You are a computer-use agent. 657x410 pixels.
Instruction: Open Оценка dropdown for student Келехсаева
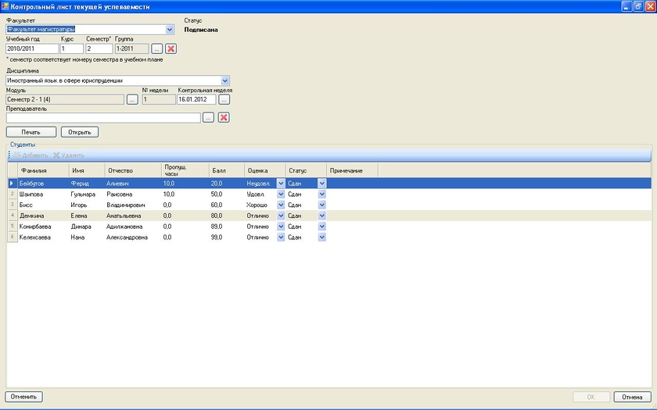click(x=281, y=237)
